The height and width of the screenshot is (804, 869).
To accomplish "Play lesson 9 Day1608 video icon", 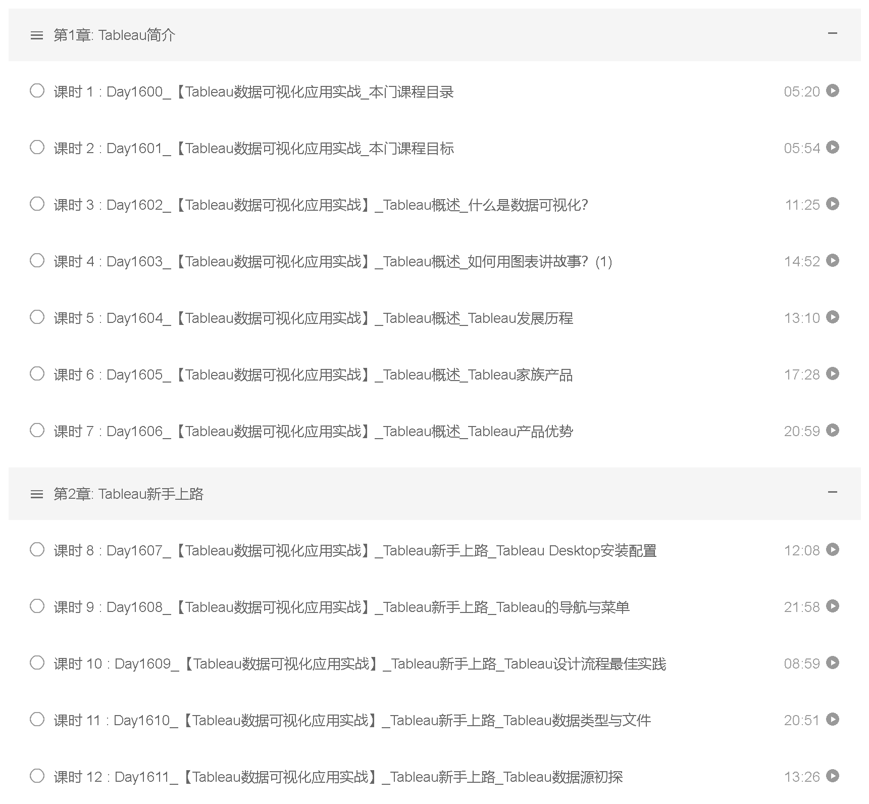I will (x=833, y=606).
